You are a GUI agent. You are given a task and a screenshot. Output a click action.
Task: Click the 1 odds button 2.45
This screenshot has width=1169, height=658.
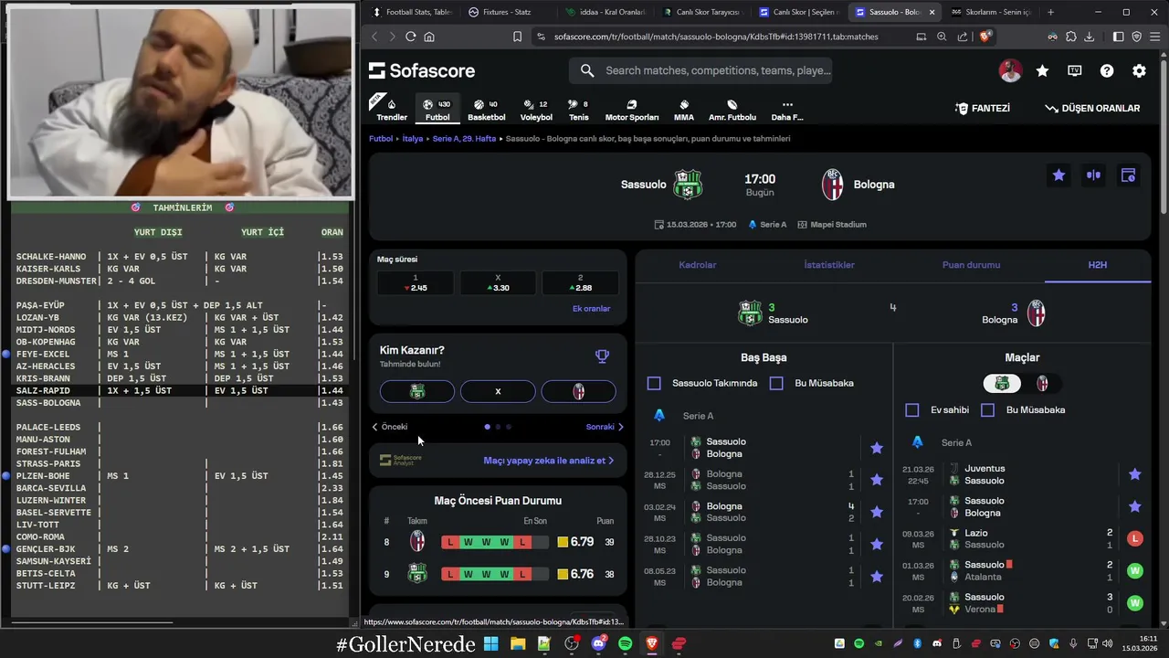click(416, 283)
